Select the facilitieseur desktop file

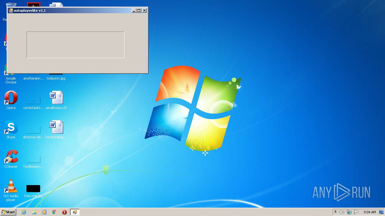(x=33, y=161)
